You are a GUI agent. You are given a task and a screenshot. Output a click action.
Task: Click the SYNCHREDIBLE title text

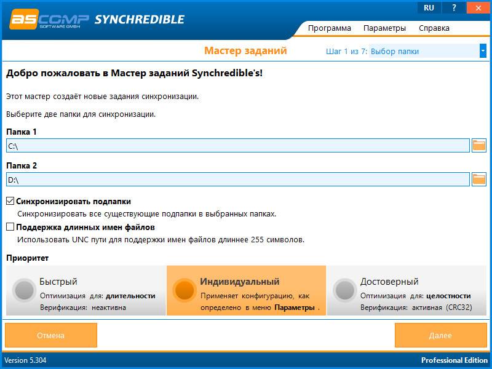coord(140,20)
